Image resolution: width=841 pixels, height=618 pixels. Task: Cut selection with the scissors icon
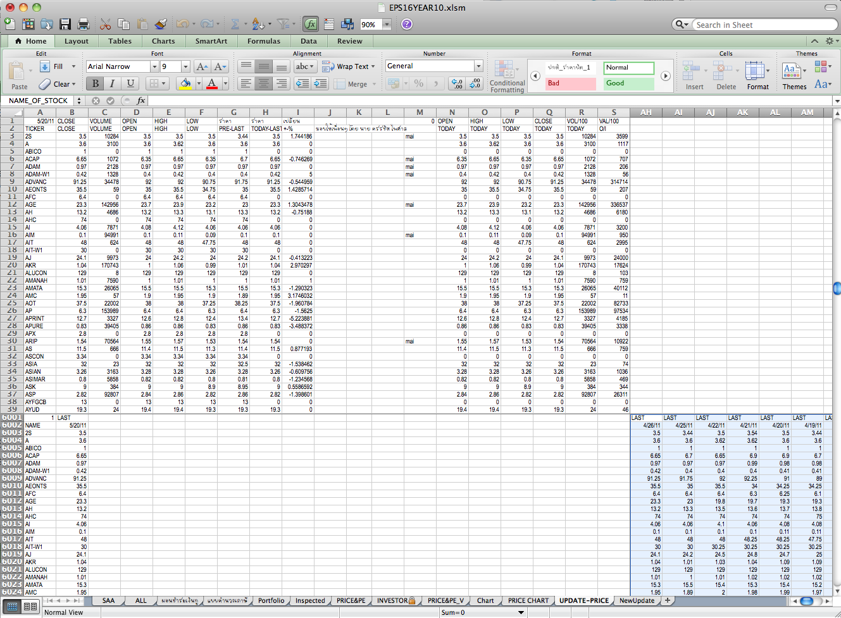coord(105,24)
